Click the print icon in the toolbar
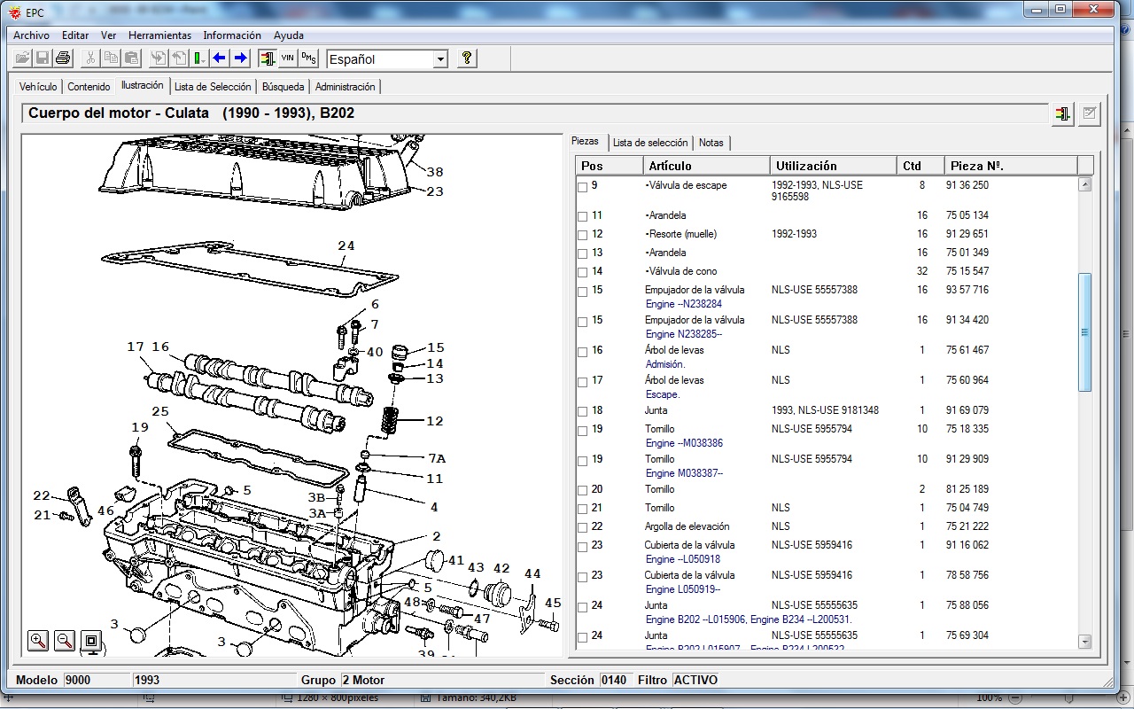The width and height of the screenshot is (1134, 709). click(x=63, y=58)
